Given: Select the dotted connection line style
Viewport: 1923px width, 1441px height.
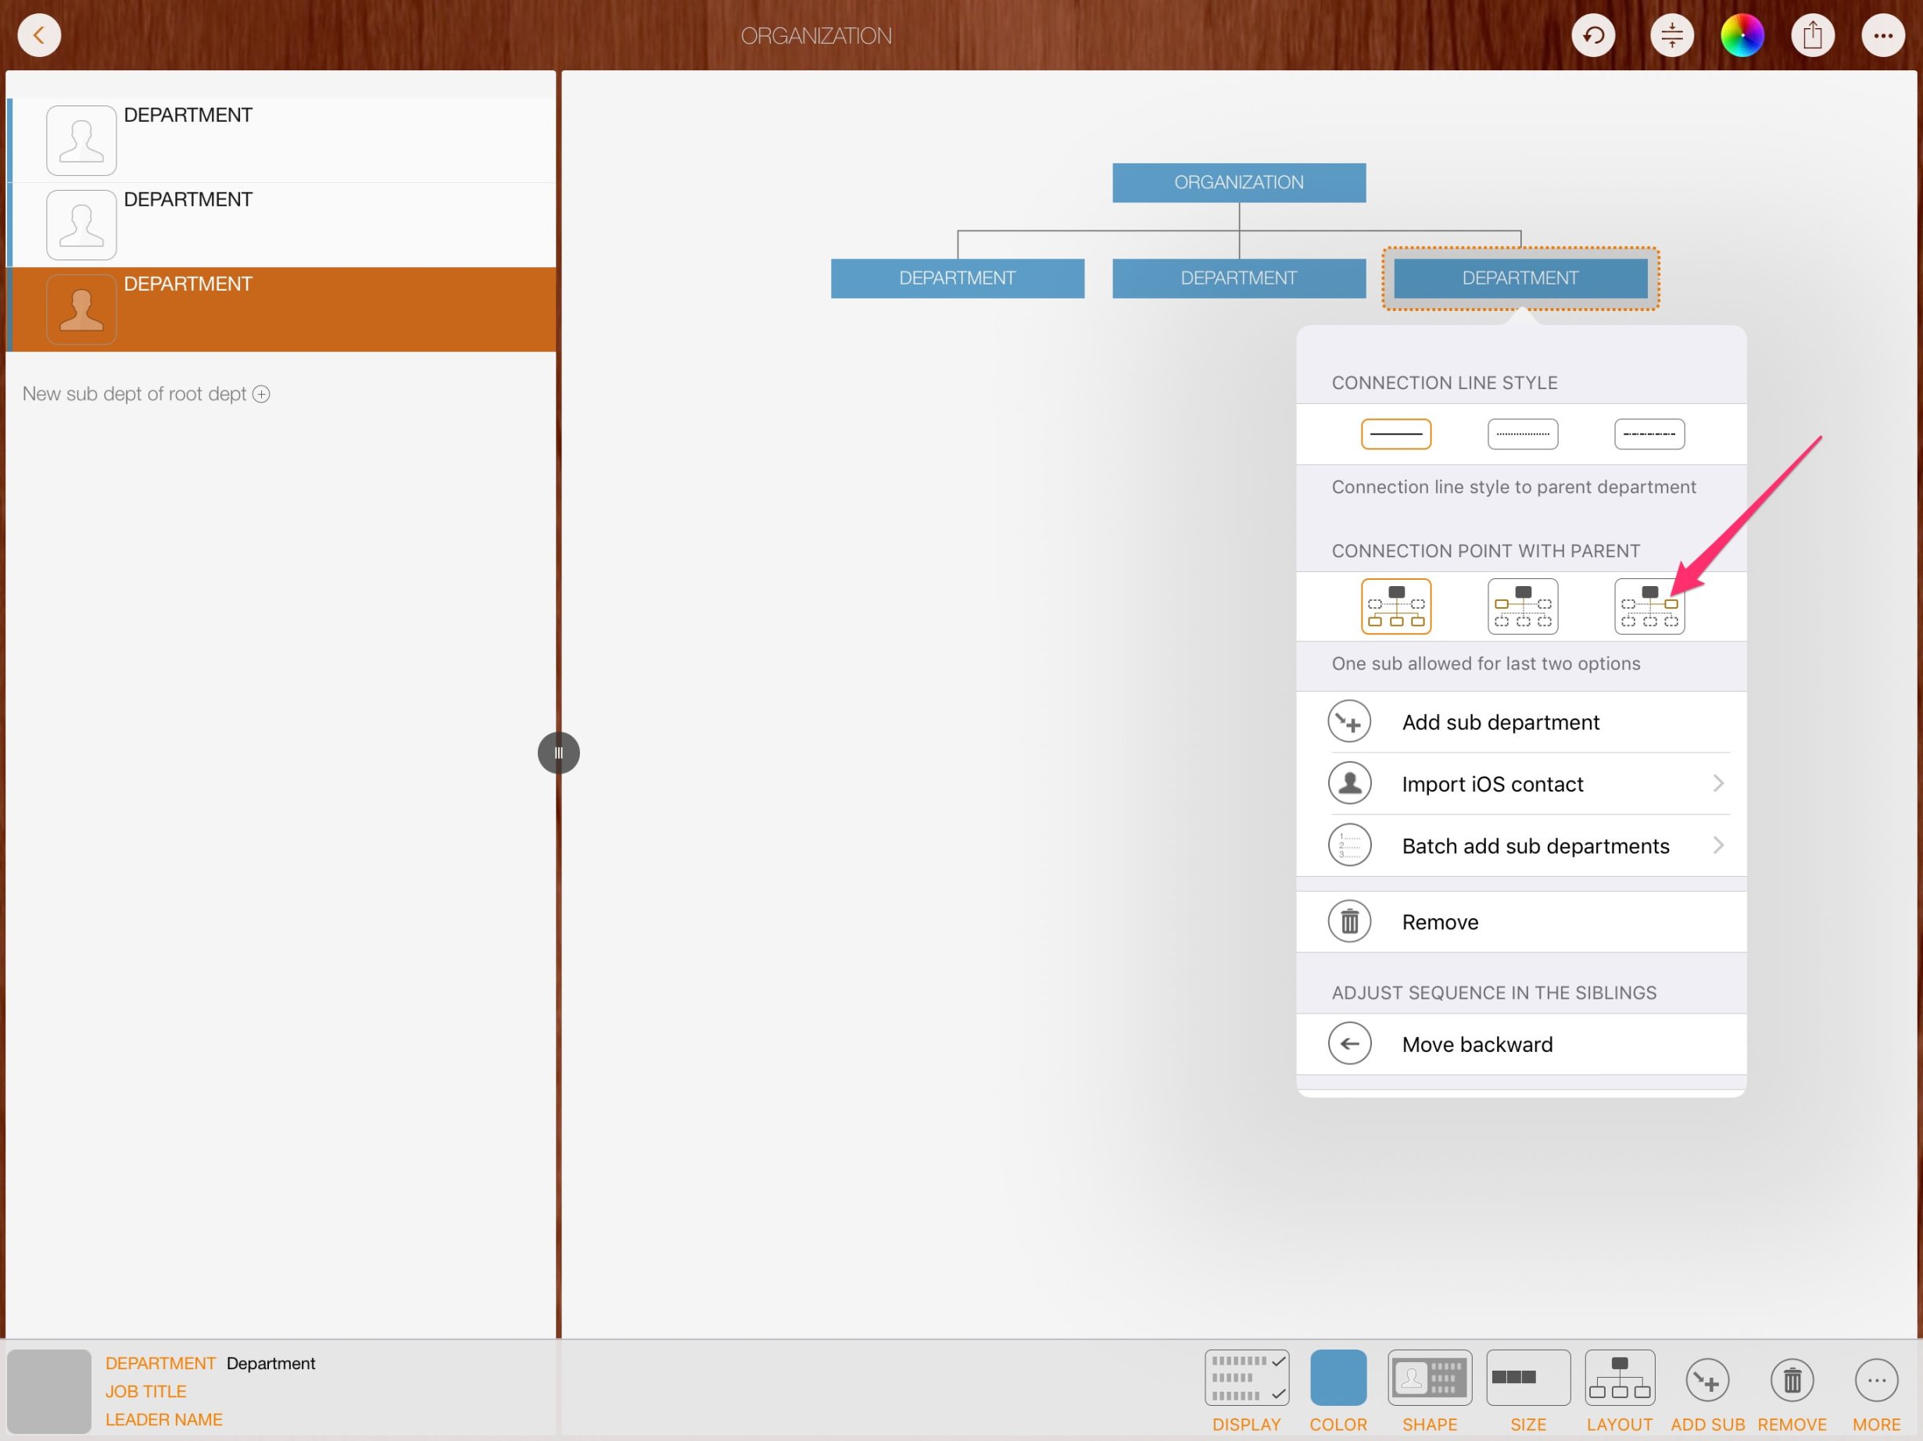Looking at the screenshot, I should coord(1522,434).
